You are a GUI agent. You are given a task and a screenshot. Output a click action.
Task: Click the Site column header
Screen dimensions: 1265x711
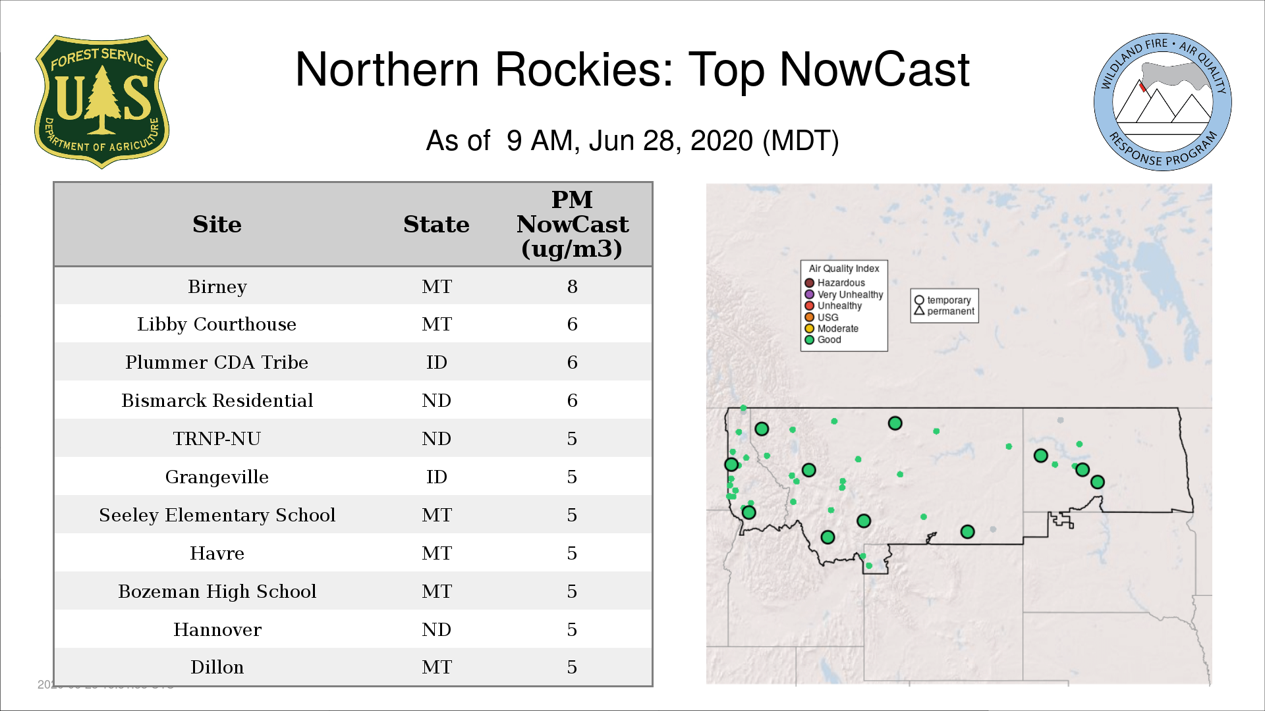tap(217, 224)
